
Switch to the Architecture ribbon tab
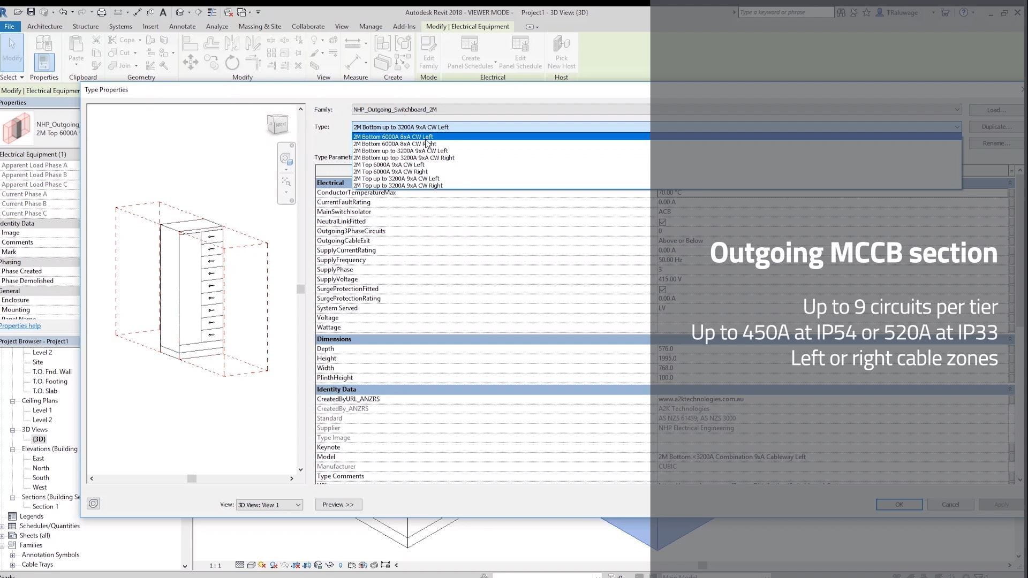coord(44,26)
